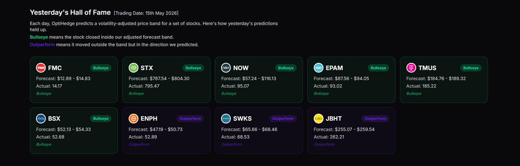520x166 pixels.
Task: Click italic Bullseye footer in FMC card
Action: click(44, 93)
